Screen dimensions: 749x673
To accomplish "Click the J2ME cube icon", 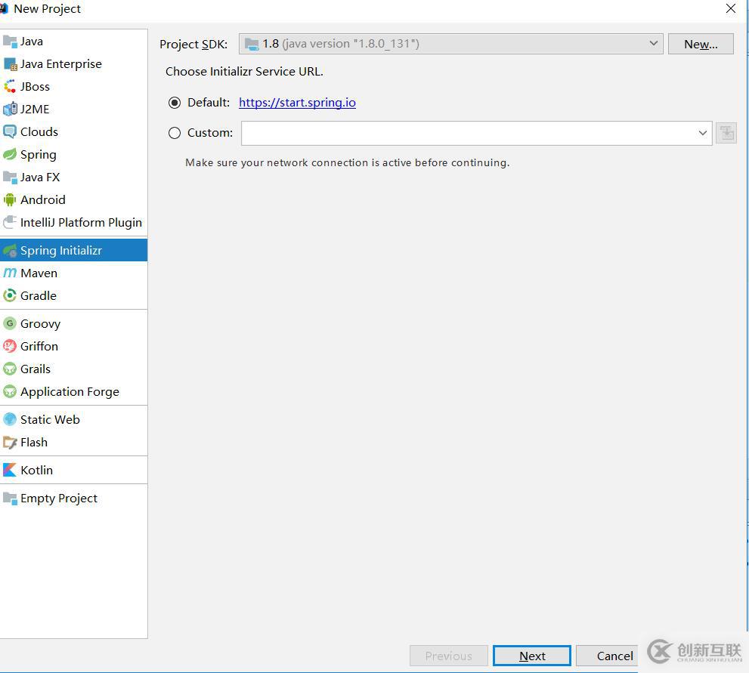I will pyautogui.click(x=10, y=110).
